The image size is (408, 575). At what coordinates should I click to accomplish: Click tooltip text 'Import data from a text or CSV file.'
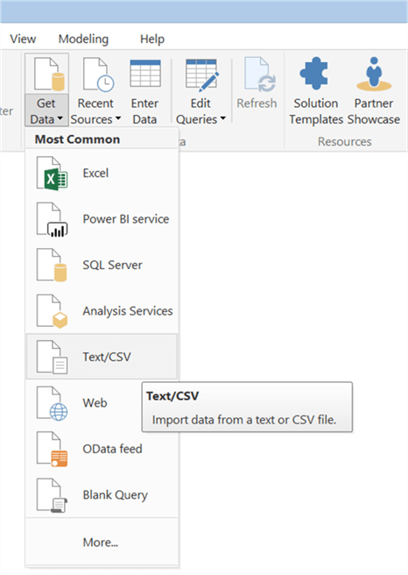[x=244, y=420]
